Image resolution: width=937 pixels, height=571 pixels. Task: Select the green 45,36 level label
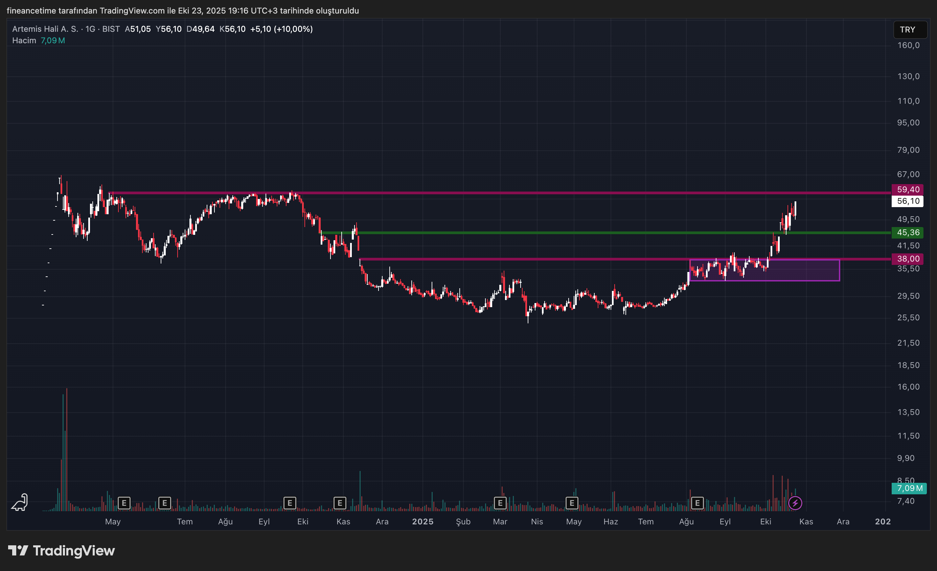point(907,232)
